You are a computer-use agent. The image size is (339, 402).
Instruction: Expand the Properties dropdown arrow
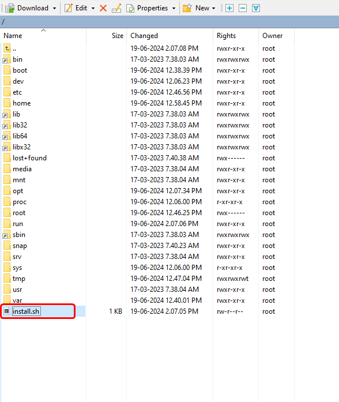point(174,8)
